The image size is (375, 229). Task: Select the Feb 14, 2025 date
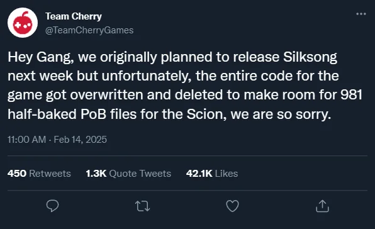pos(80,140)
